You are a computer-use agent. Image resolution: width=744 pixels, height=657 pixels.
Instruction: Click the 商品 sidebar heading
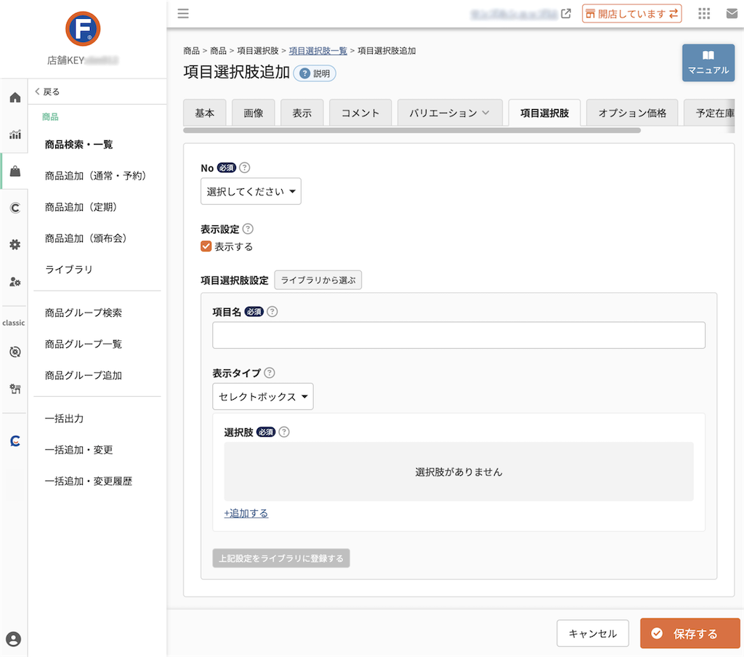click(x=50, y=117)
